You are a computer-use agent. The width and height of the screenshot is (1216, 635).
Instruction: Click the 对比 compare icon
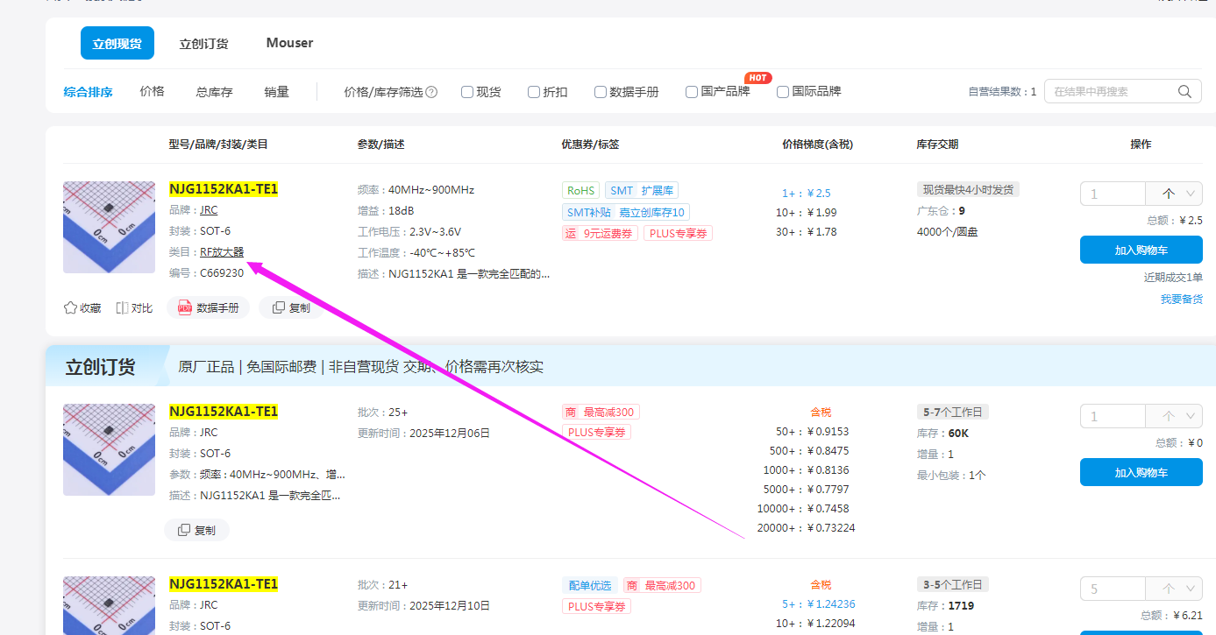pyautogui.click(x=123, y=307)
